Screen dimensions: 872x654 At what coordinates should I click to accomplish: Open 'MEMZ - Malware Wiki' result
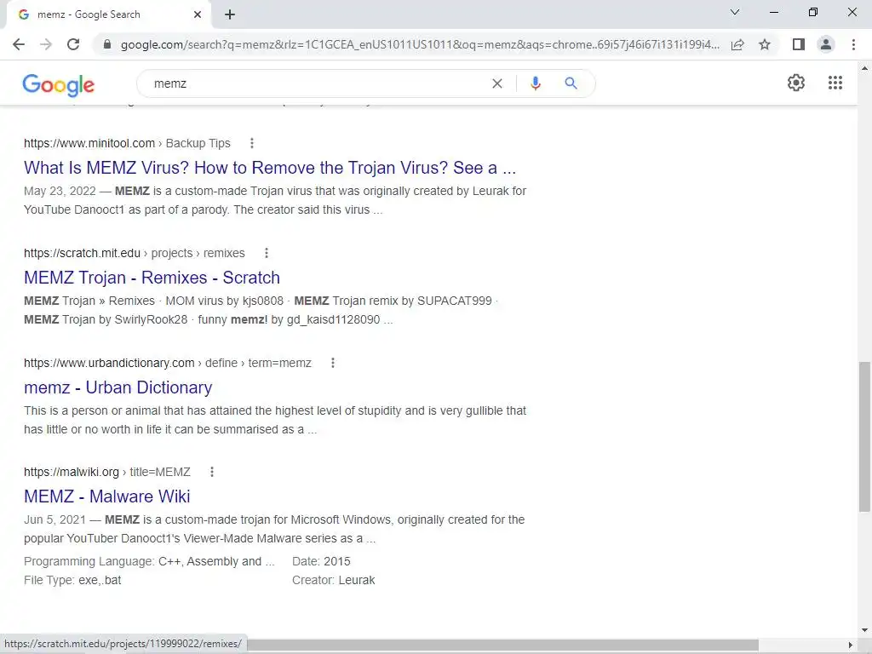point(106,496)
